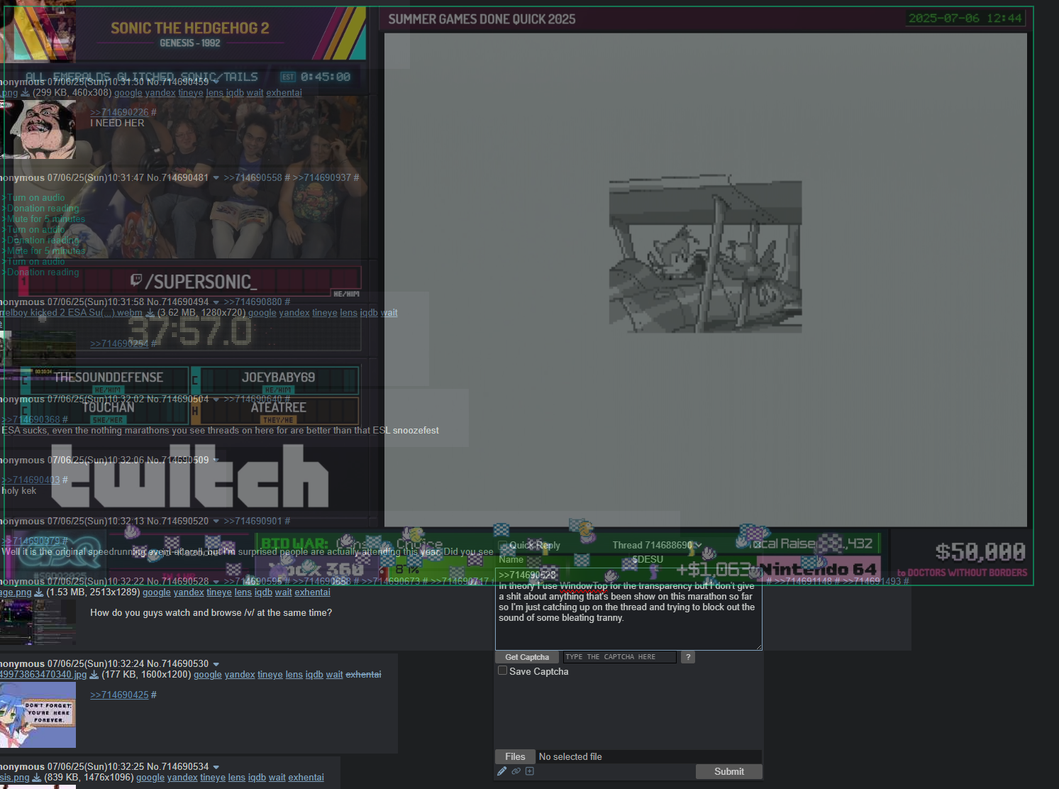
Task: Click google link on the 299 KB png row
Action: click(x=128, y=93)
